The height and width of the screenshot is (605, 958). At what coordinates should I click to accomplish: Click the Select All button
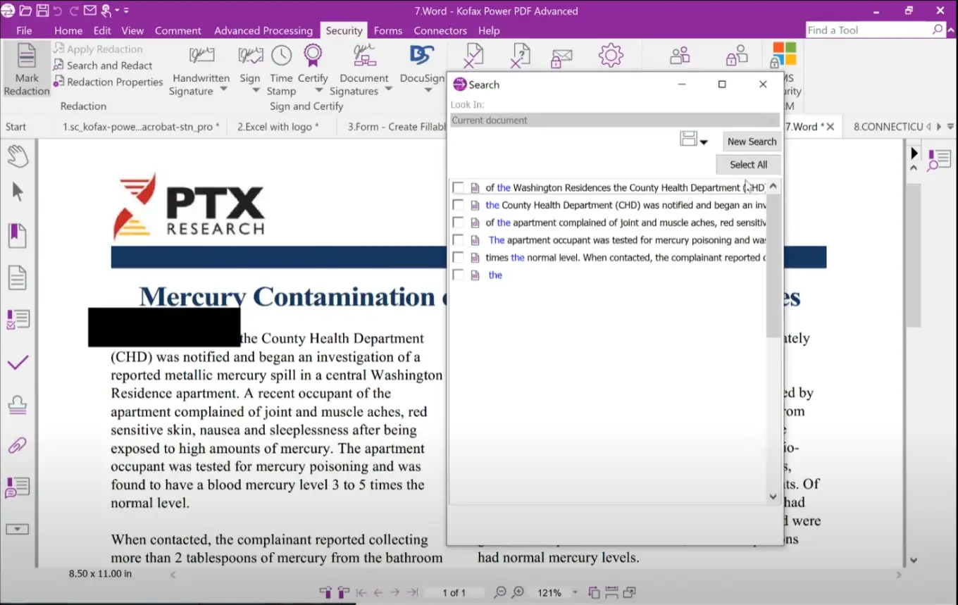tap(748, 164)
